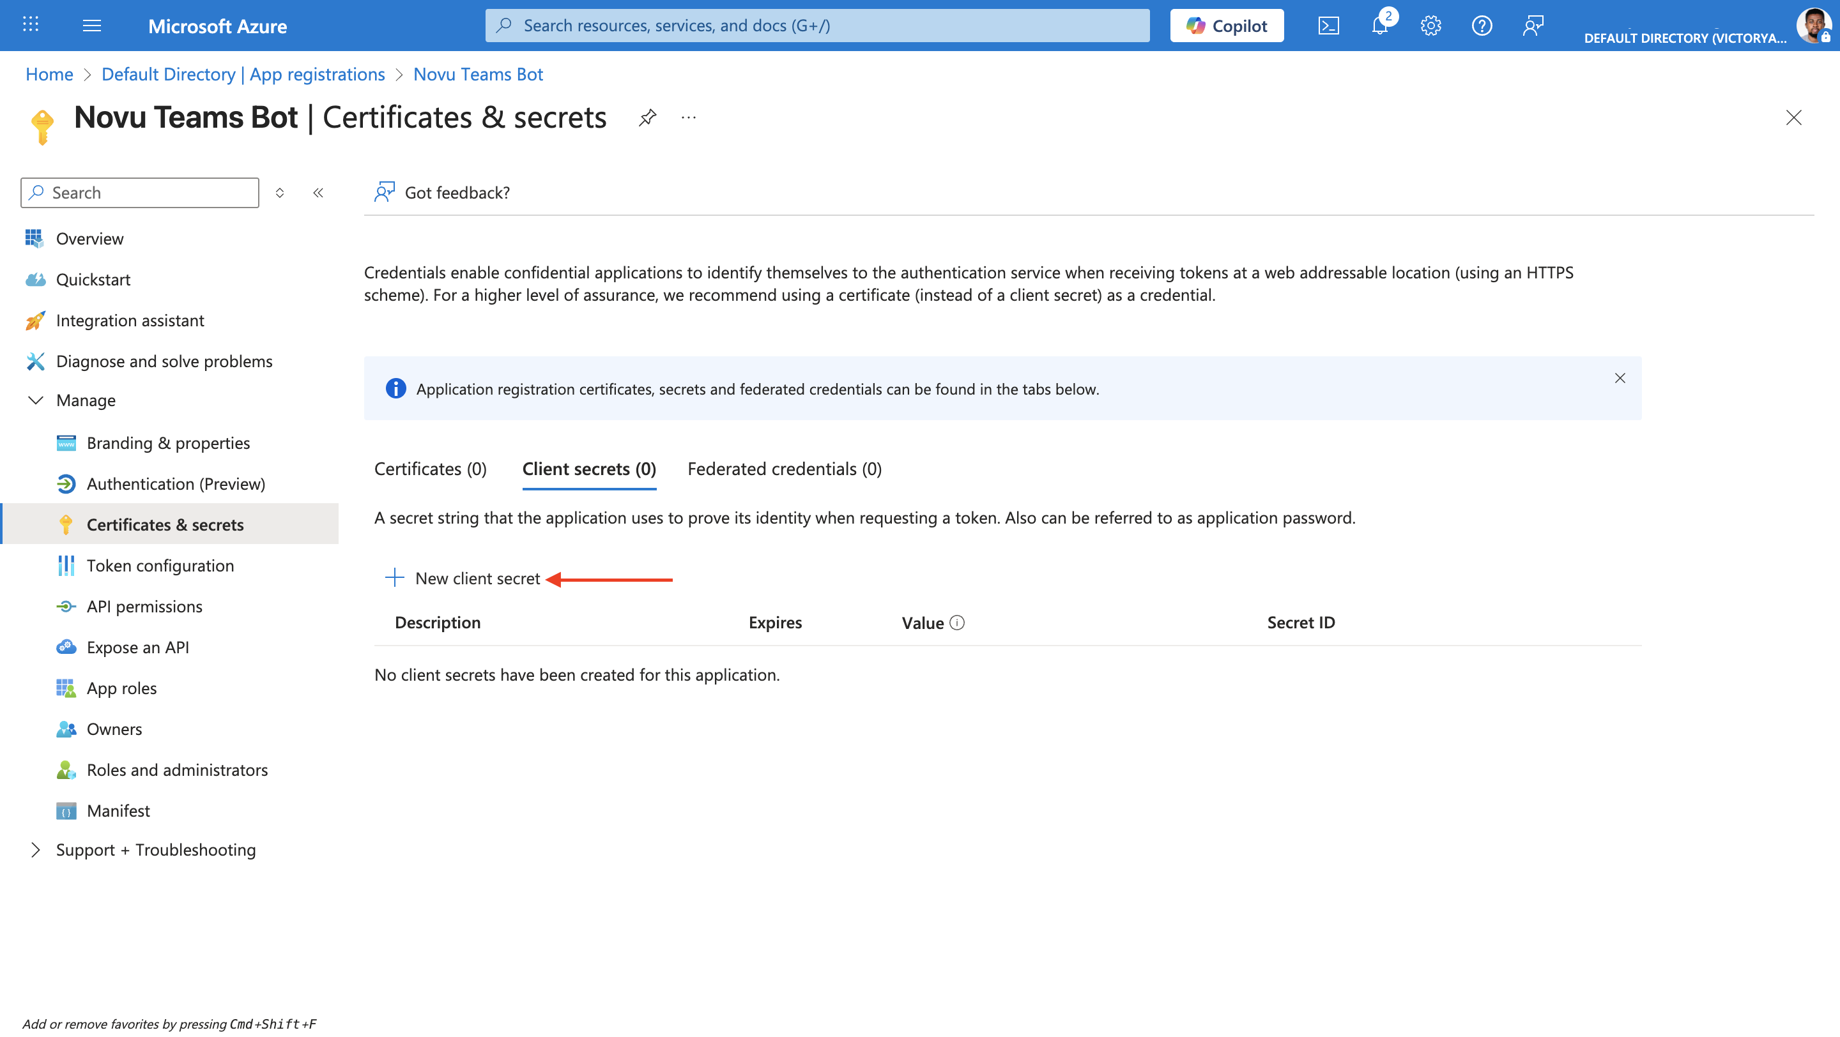This screenshot has height=1037, width=1840.
Task: Switch to Federated credentials (0) tab
Action: [x=785, y=469]
